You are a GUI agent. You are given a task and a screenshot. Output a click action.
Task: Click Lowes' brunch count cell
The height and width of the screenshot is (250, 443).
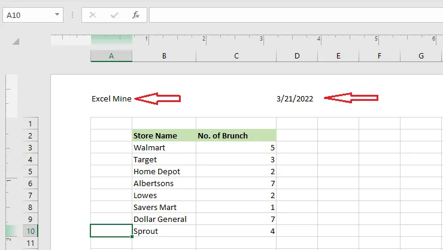point(236,195)
